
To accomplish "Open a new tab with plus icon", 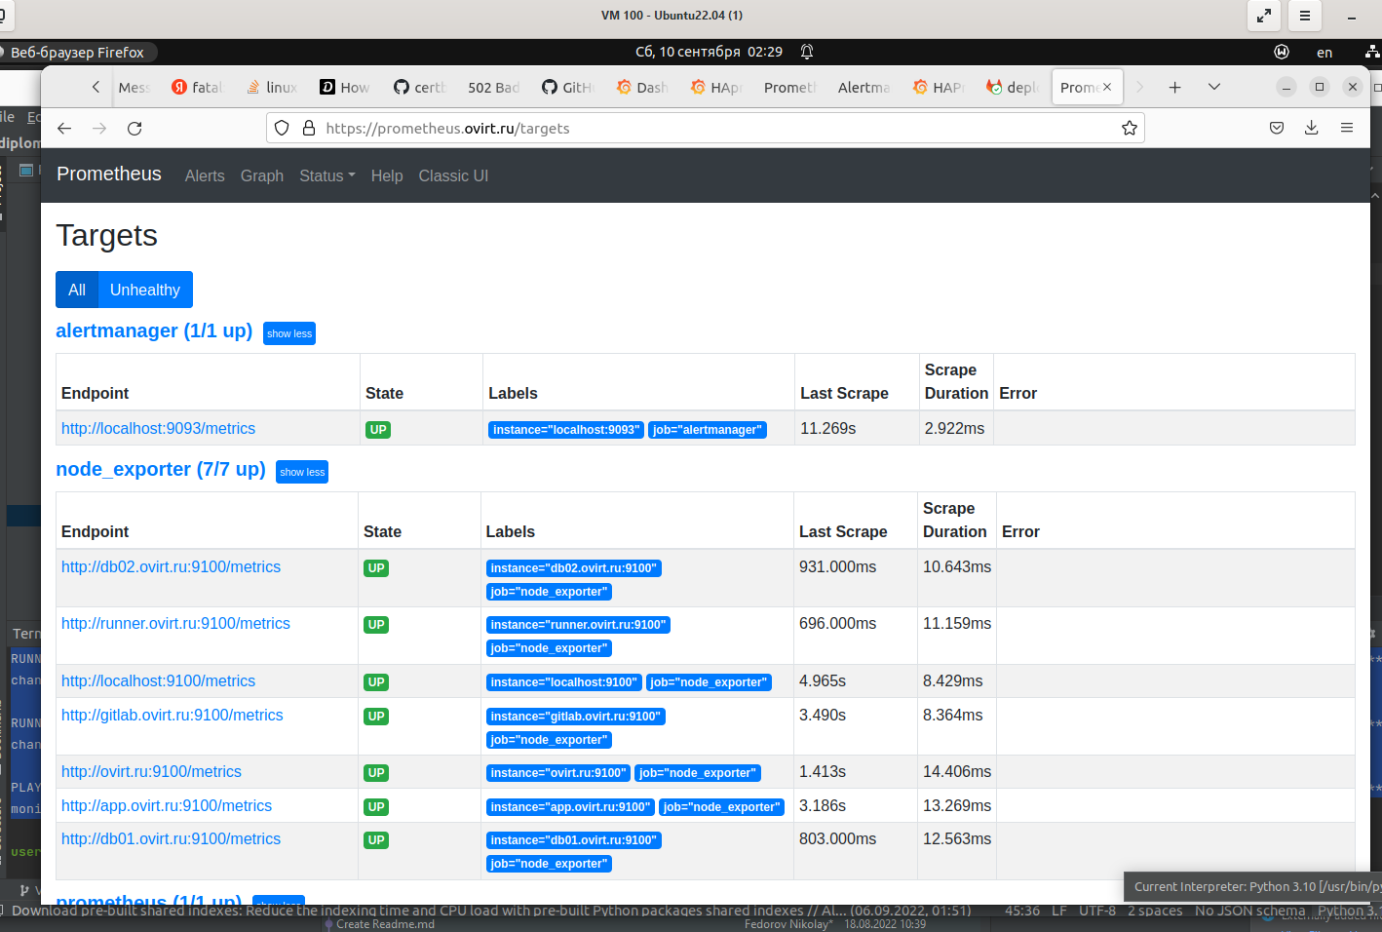I will point(1175,87).
